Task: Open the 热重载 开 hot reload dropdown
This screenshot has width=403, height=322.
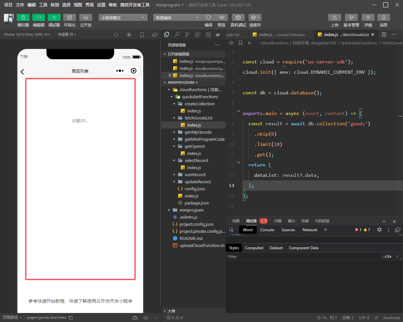Action: pos(67,34)
